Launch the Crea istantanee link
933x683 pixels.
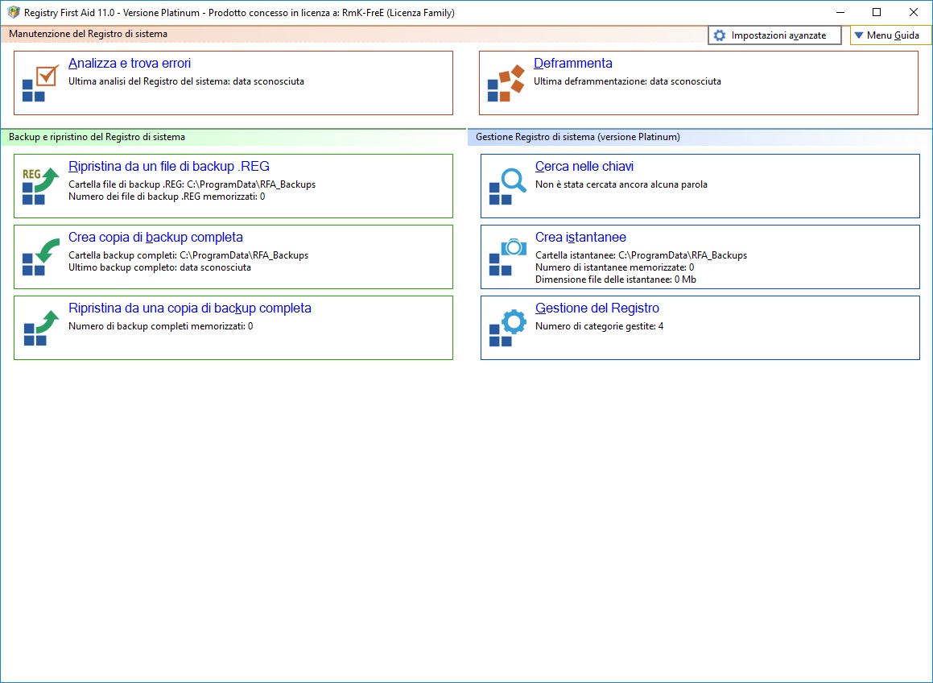[580, 238]
